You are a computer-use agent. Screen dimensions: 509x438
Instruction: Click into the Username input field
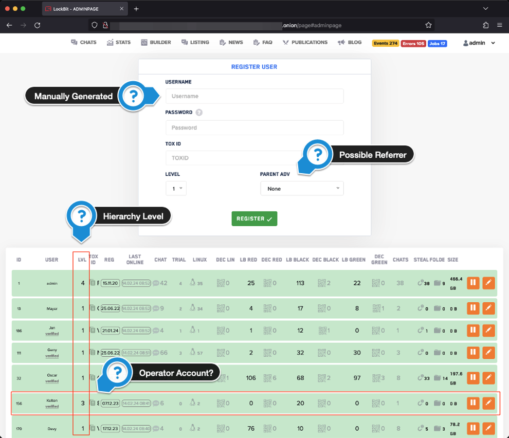[x=254, y=96]
